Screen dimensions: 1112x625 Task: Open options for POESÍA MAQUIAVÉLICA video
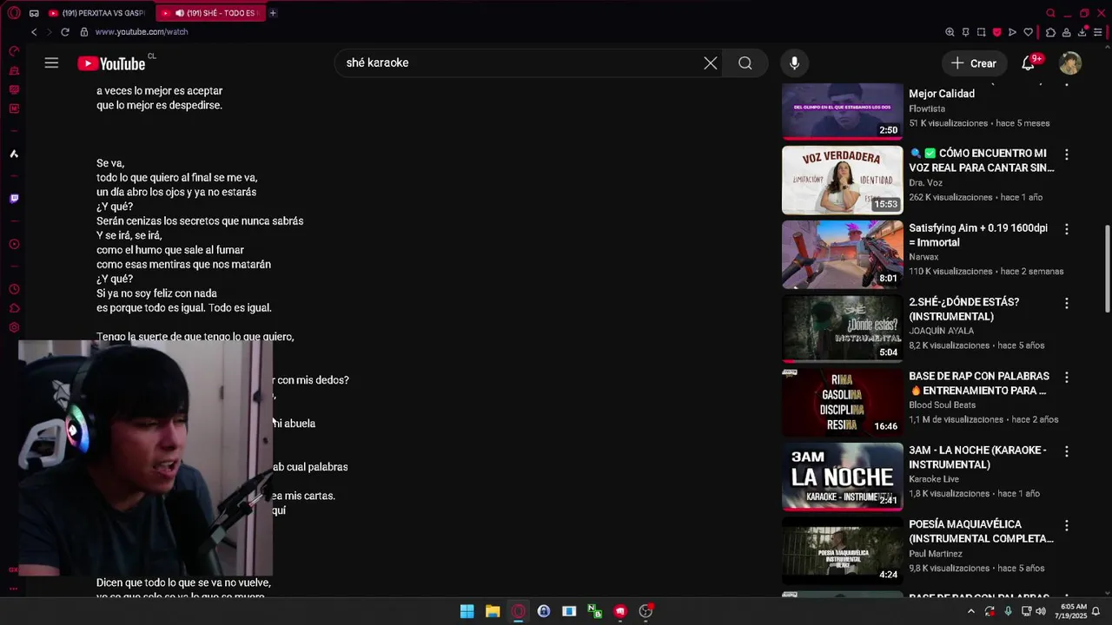[1067, 525]
